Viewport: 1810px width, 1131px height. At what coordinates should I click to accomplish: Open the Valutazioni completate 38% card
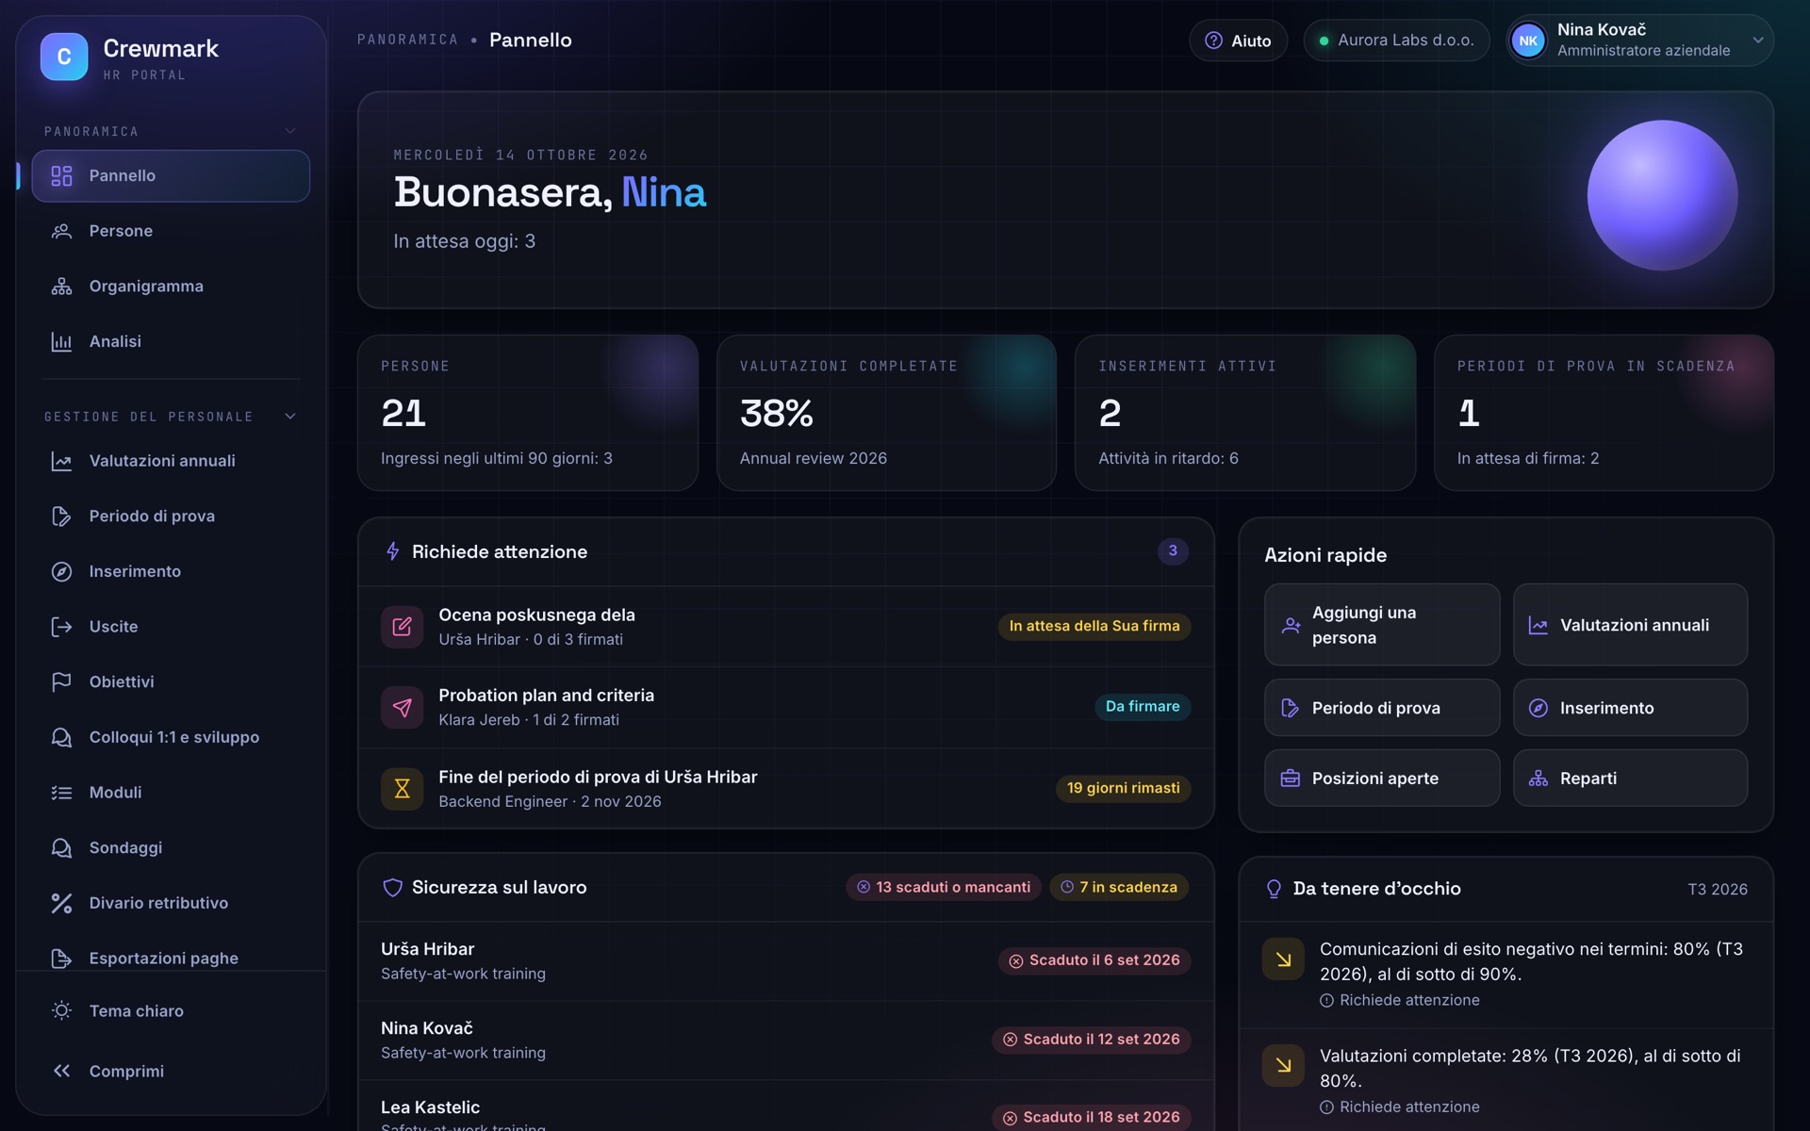pos(886,413)
